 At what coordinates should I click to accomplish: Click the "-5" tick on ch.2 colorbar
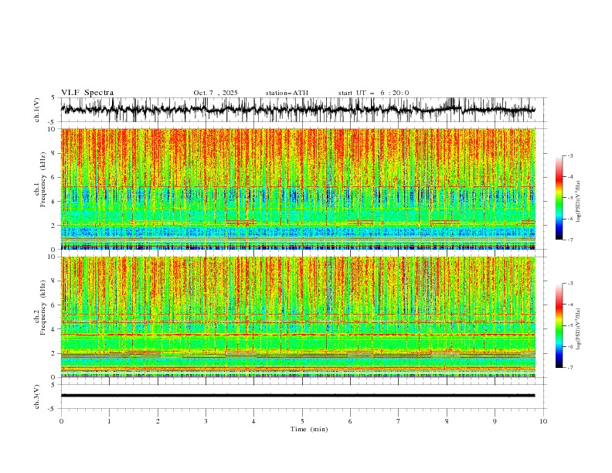click(570, 325)
